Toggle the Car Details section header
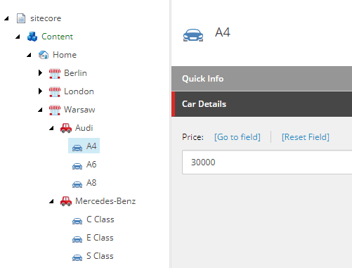Screen dimensions: 352x268 pyautogui.click(x=261, y=104)
